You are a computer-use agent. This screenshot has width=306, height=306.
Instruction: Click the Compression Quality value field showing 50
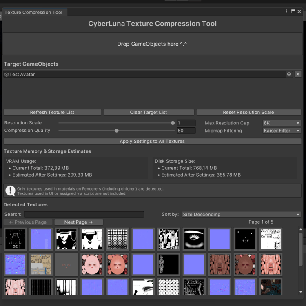[186, 131]
